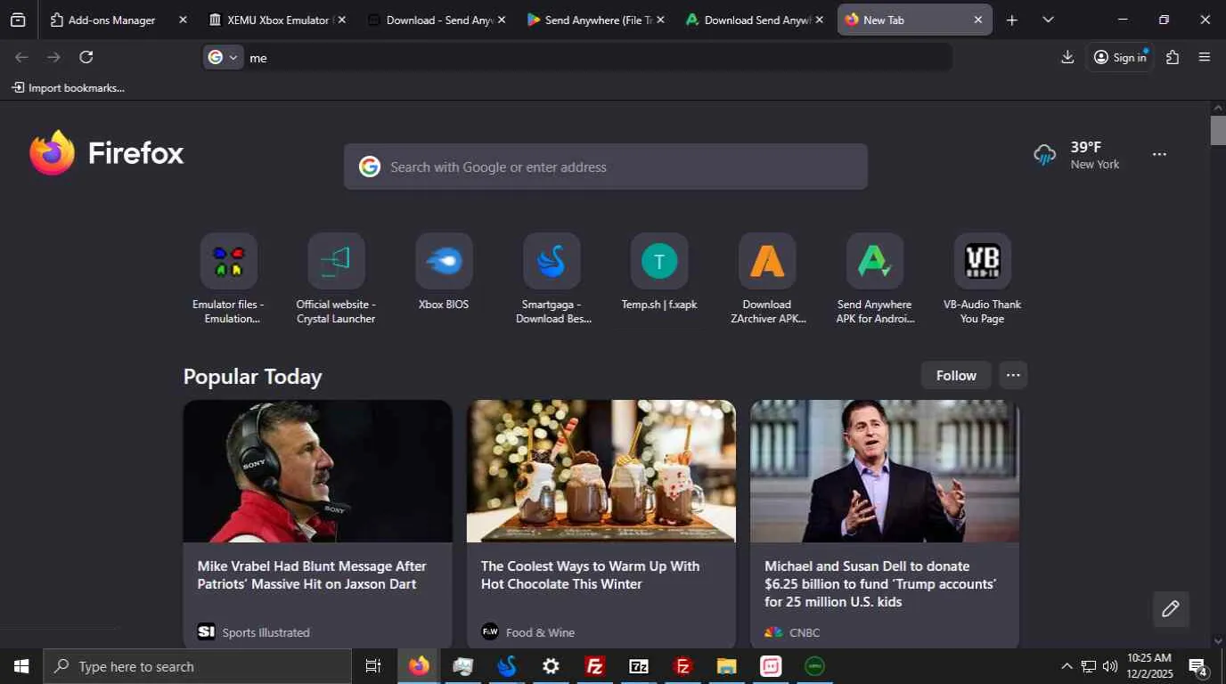Click the page scrollbar up arrow
Image resolution: width=1226 pixels, height=684 pixels.
click(x=1218, y=109)
